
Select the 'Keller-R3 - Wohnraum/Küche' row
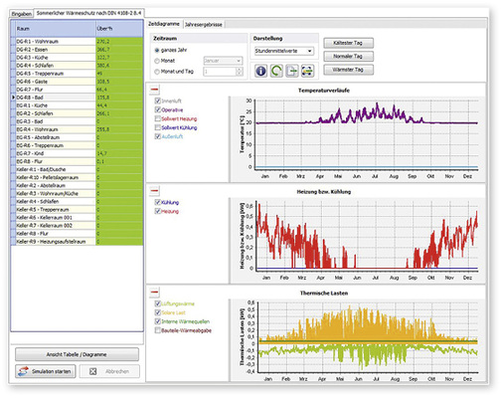(x=77, y=193)
